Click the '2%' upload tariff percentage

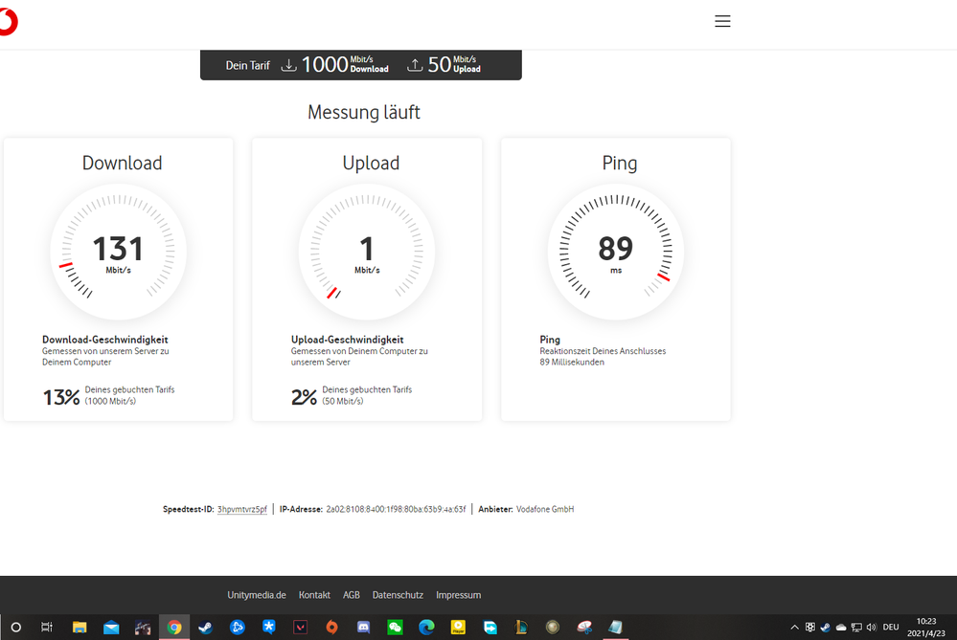[x=304, y=397]
